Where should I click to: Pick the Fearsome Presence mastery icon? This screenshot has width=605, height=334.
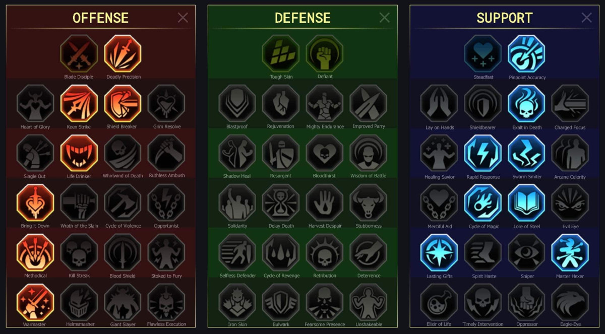click(x=325, y=302)
